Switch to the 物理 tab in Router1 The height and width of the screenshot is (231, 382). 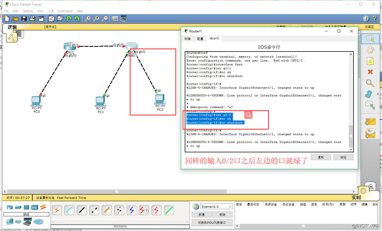[188, 39]
